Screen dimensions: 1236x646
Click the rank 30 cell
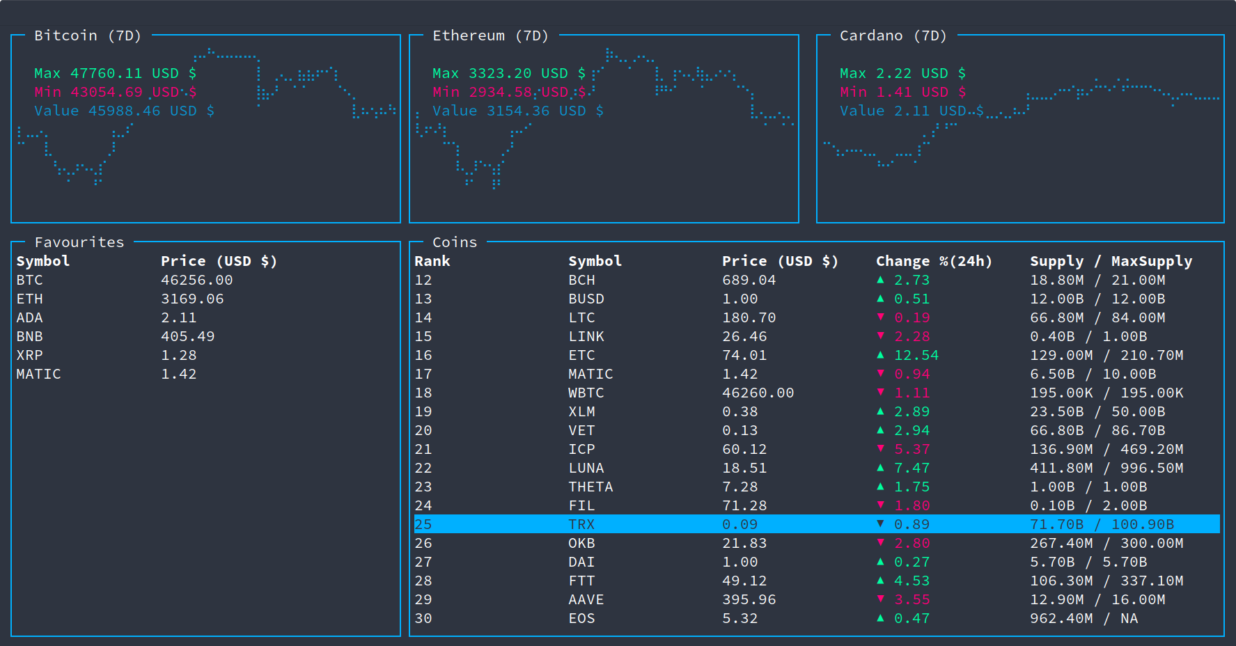(x=423, y=618)
